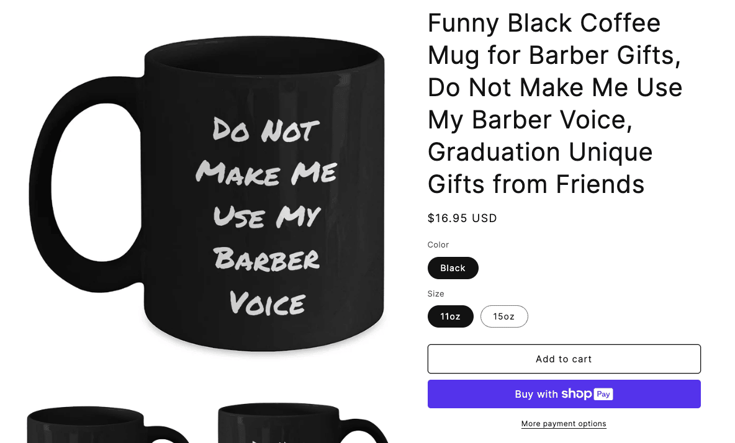Click Add to cart
This screenshot has width=735, height=443.
click(563, 359)
